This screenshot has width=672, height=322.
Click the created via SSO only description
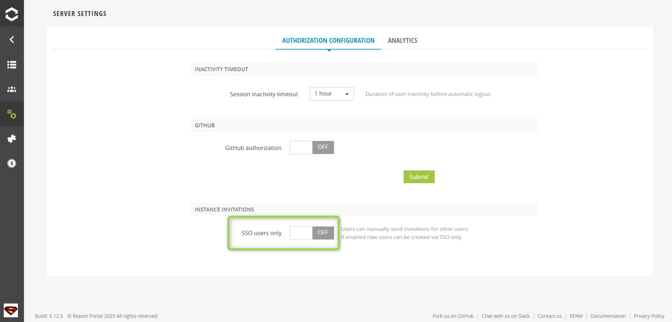(x=402, y=237)
